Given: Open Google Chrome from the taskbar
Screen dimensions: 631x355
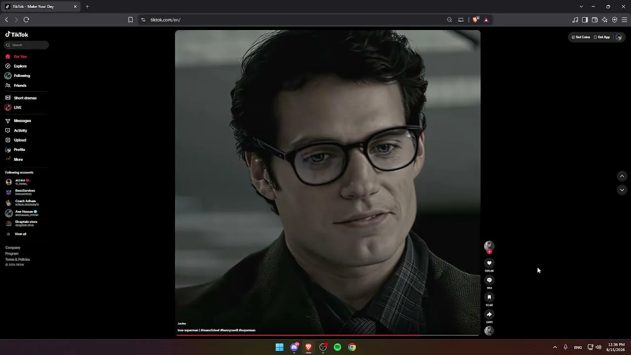Looking at the screenshot, I should point(352,347).
